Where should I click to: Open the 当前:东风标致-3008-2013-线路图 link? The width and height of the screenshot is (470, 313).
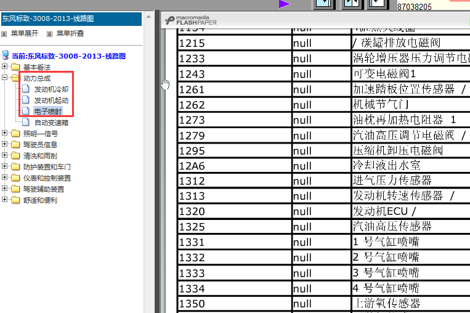(x=68, y=56)
